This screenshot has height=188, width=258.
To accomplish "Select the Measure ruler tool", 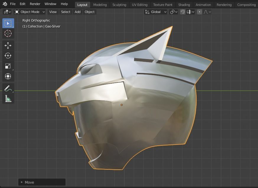I will pos(8,98).
